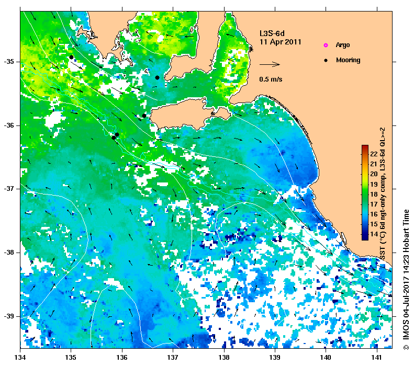
Task: Click the "Mooring" legend label
Action: pyautogui.click(x=348, y=60)
